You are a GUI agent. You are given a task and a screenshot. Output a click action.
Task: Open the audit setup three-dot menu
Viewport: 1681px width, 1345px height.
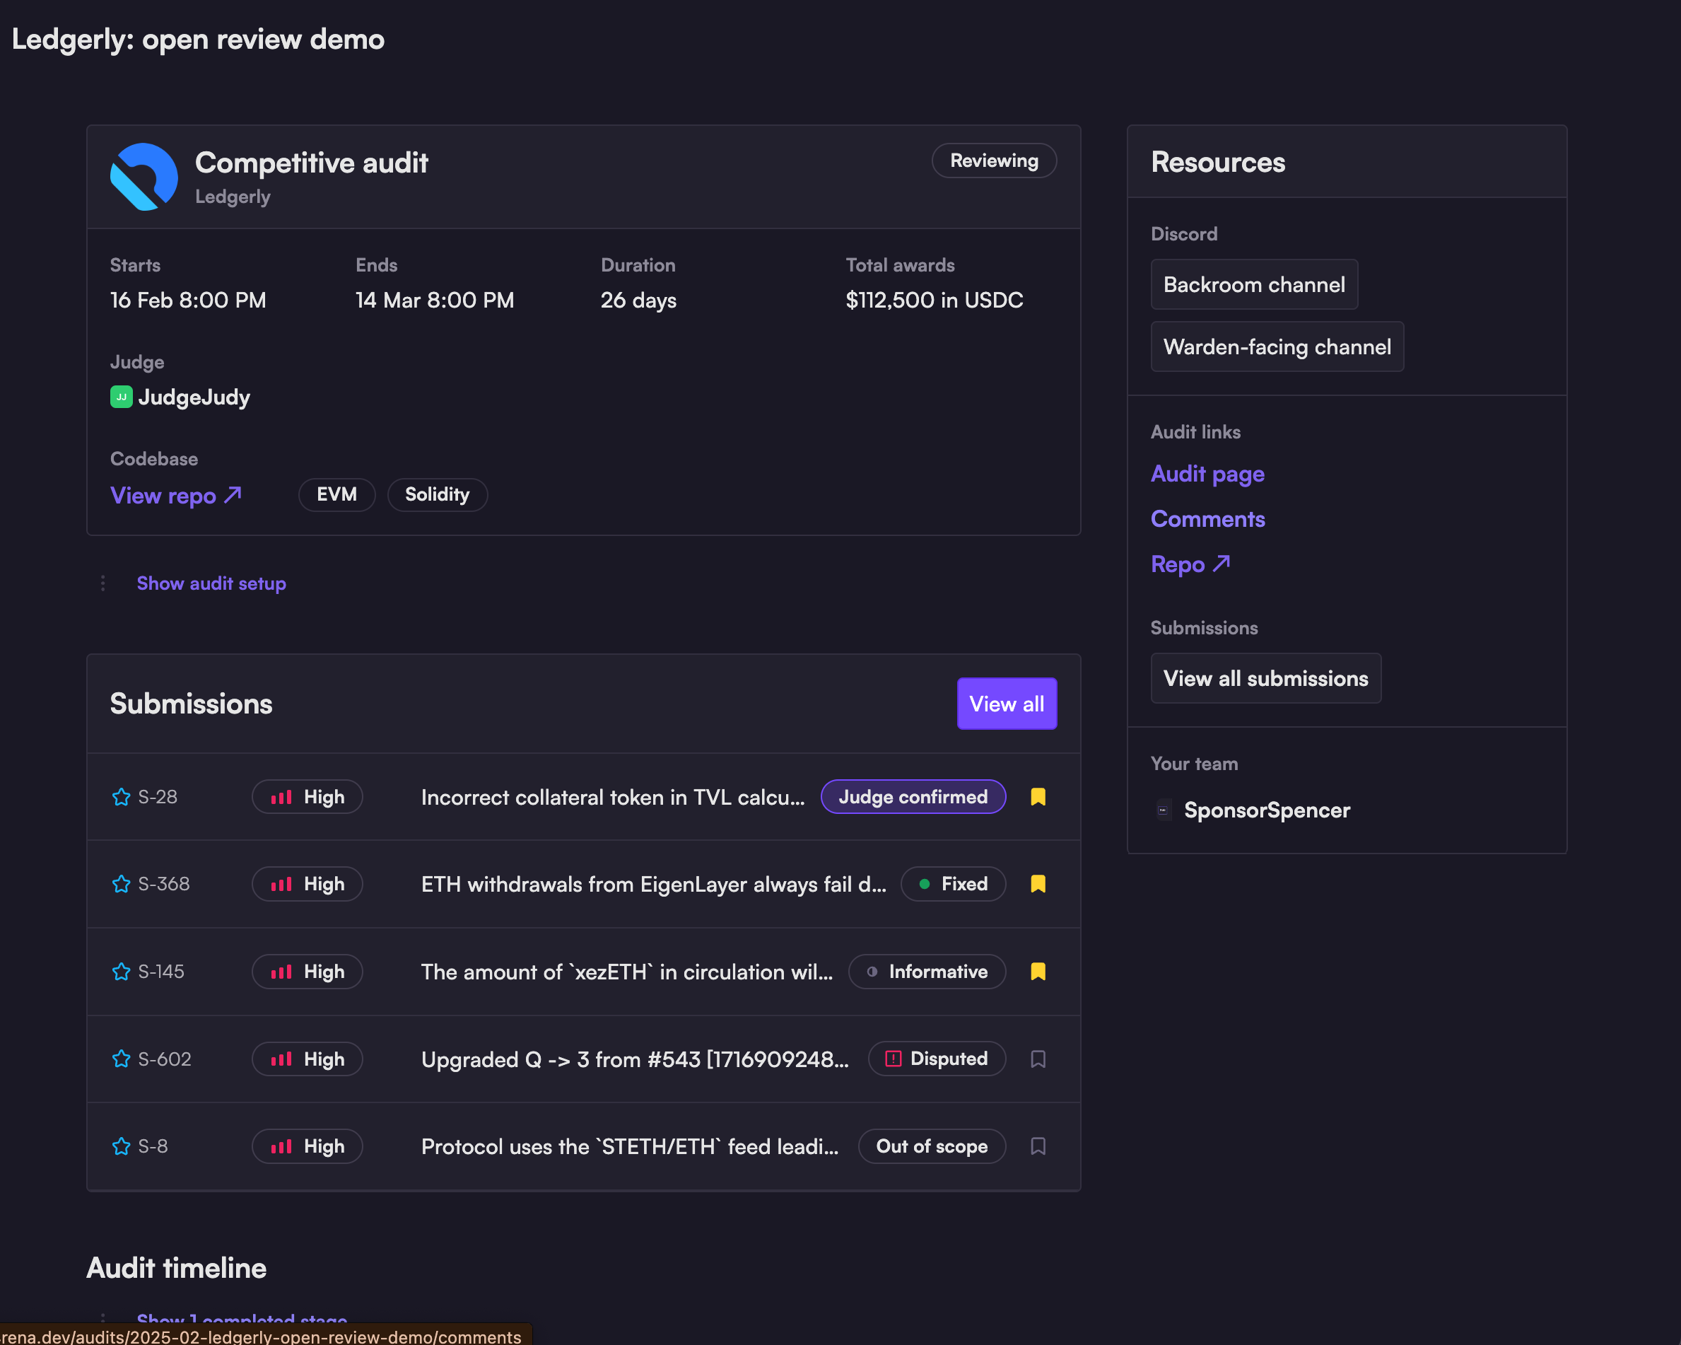pyautogui.click(x=103, y=583)
